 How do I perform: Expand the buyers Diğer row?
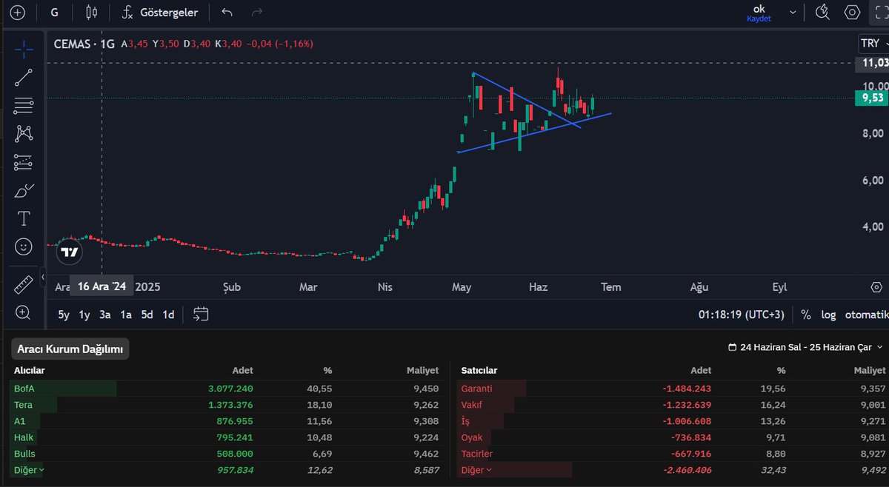pyautogui.click(x=30, y=470)
